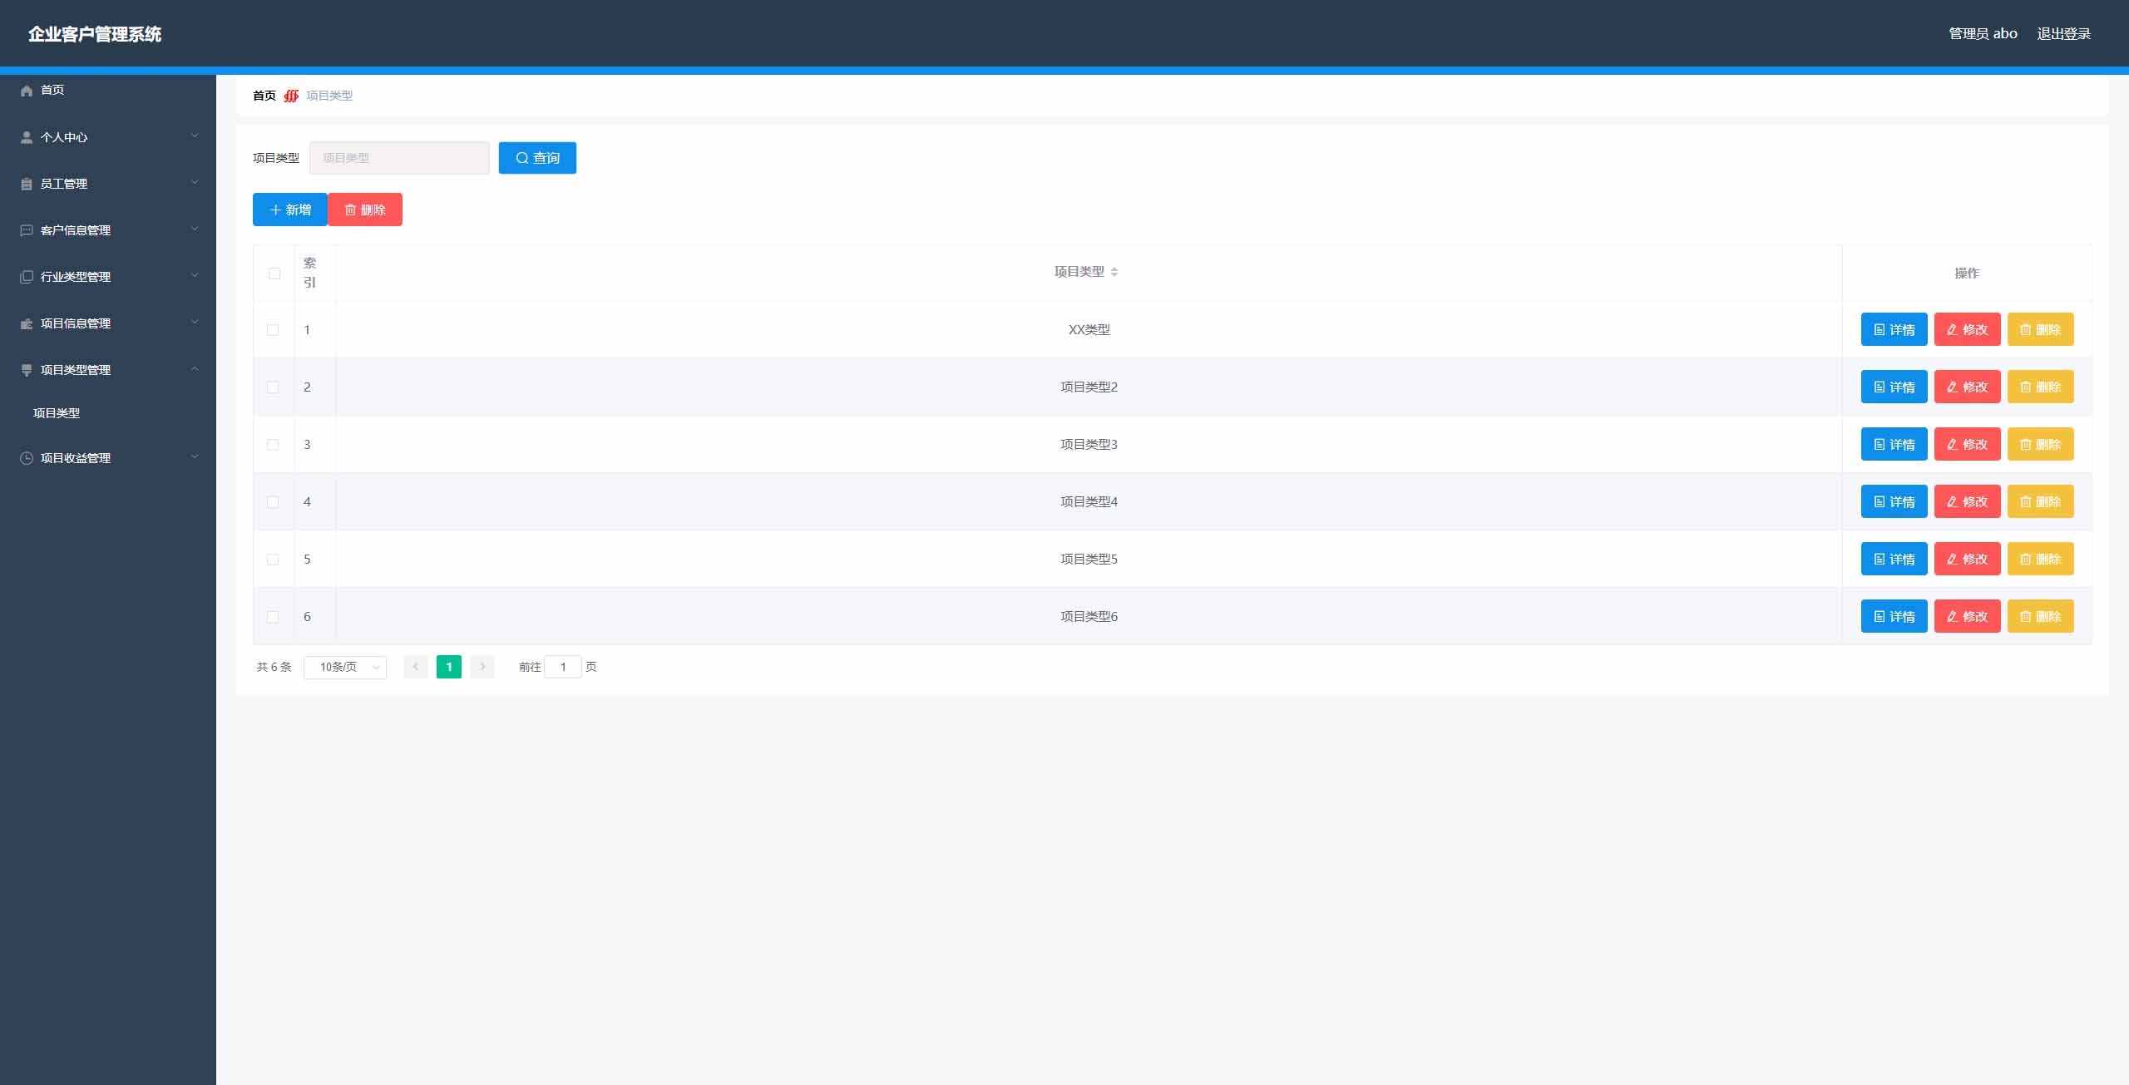Viewport: 2129px width, 1085px height.
Task: Edit the XX类型 row with 修改
Action: tap(1967, 329)
